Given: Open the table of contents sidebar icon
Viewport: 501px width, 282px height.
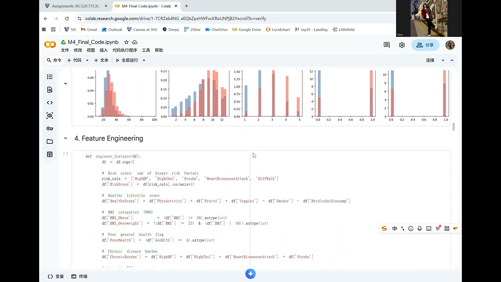Looking at the screenshot, I should [x=50, y=77].
